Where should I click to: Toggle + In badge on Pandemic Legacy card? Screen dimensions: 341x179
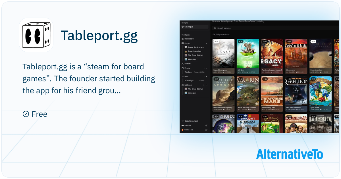265,41
